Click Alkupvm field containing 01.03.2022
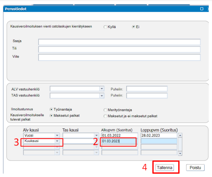 click(x=120, y=136)
